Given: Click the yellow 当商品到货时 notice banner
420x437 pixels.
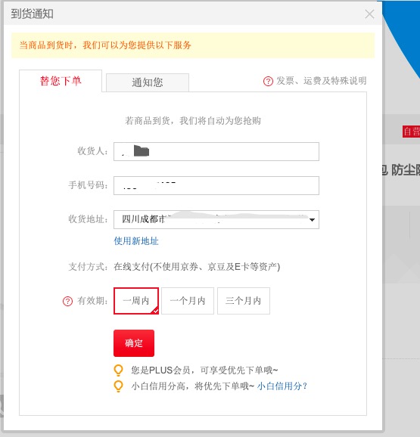Looking at the screenshot, I should 193,45.
